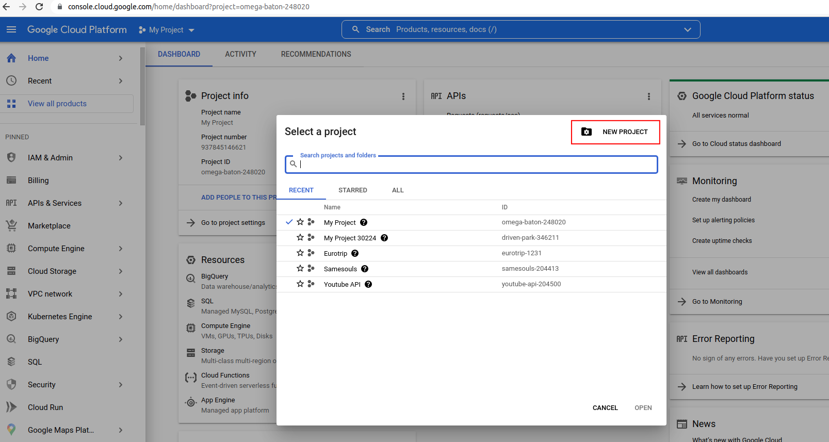Star the Eurotrip project

pyautogui.click(x=300, y=253)
